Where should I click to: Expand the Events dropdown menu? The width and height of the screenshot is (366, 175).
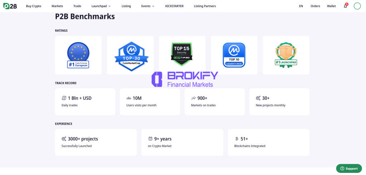(148, 6)
